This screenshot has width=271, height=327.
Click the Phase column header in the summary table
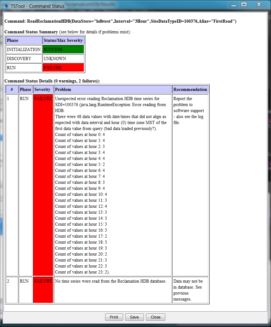click(24, 40)
